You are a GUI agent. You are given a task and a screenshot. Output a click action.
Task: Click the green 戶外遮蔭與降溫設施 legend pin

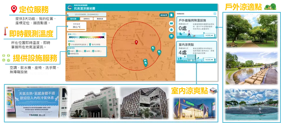pyautogui.click(x=69, y=44)
